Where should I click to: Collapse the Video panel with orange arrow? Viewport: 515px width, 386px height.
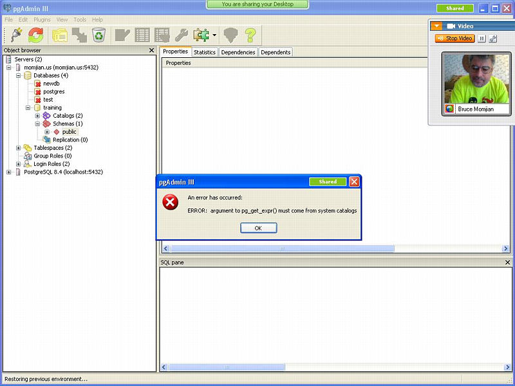click(x=437, y=26)
